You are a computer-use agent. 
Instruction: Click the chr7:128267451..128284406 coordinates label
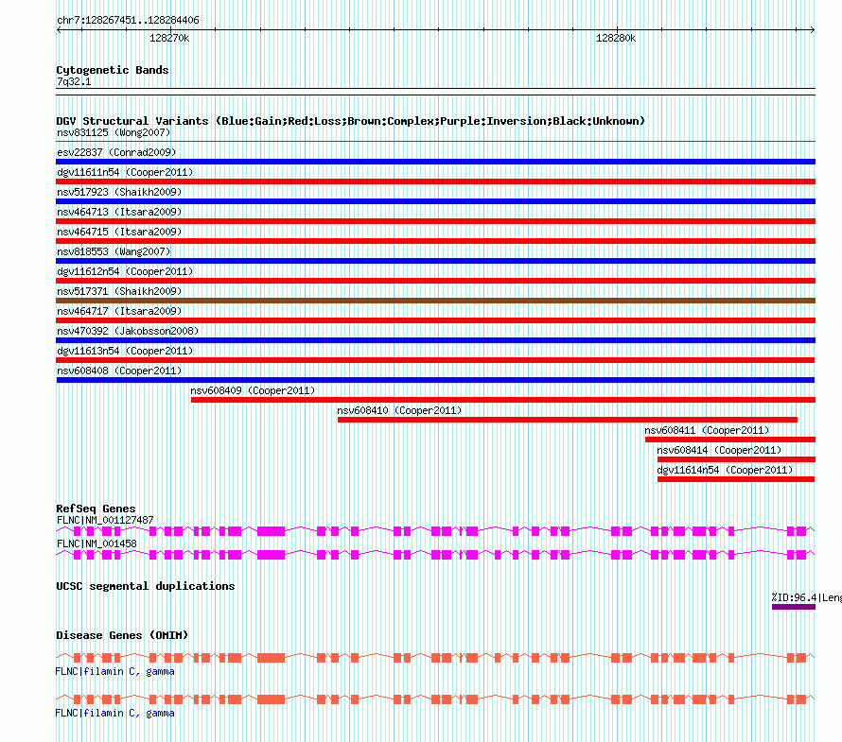[128, 21]
